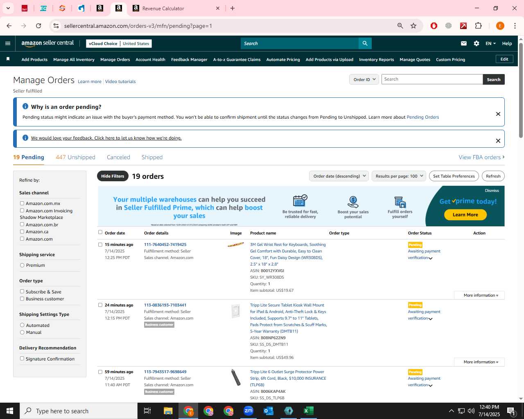Open View FBA orders link
Viewport: 524px width, 419px height.
point(481,157)
